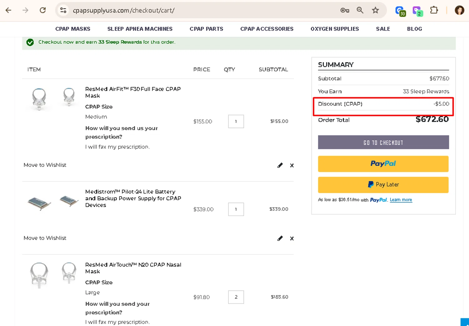Open the second AirTouch N20 mask thumbnail

pos(69,273)
